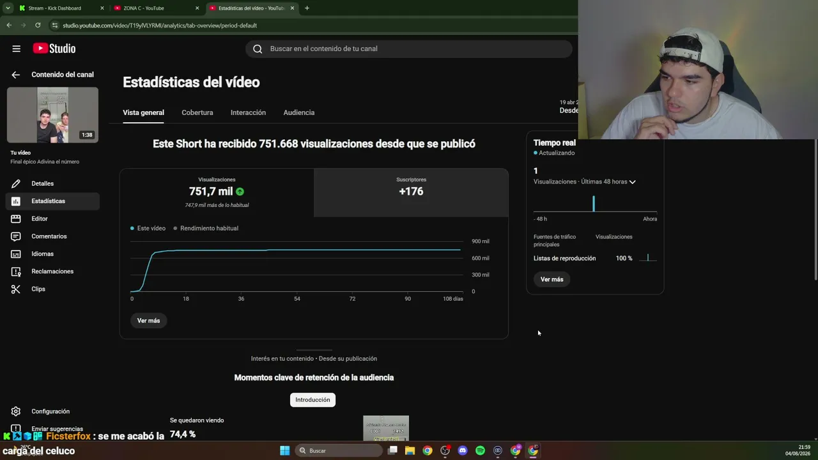
Task: Click the green up-arrow indicator beside 751,7 mil
Action: [x=240, y=192]
